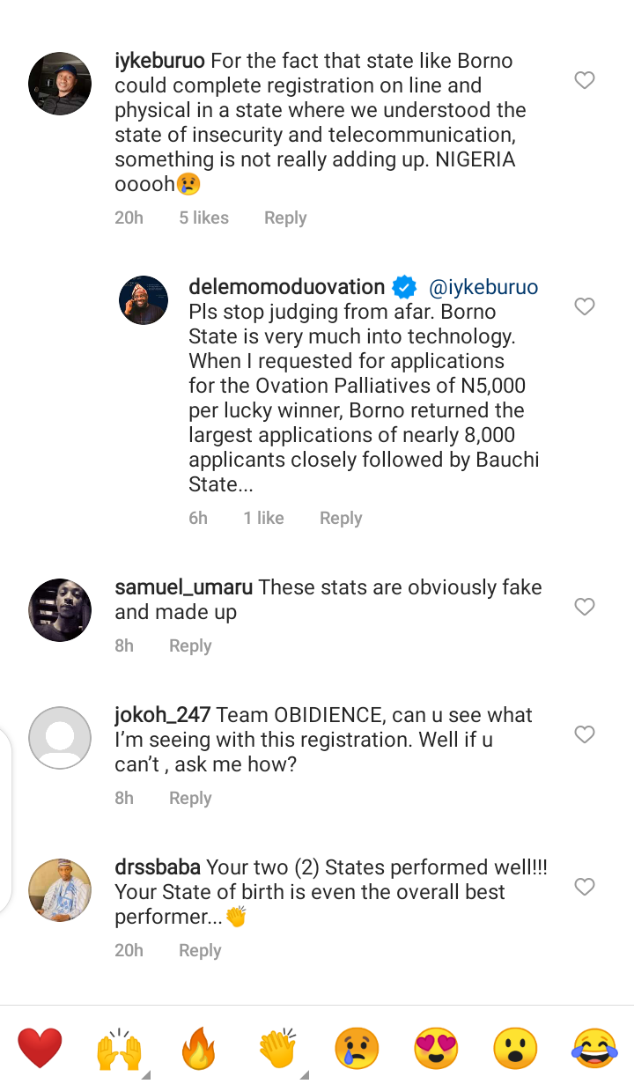The height and width of the screenshot is (1084, 634).
Task: Like jokoh_247's comment
Action: (585, 734)
